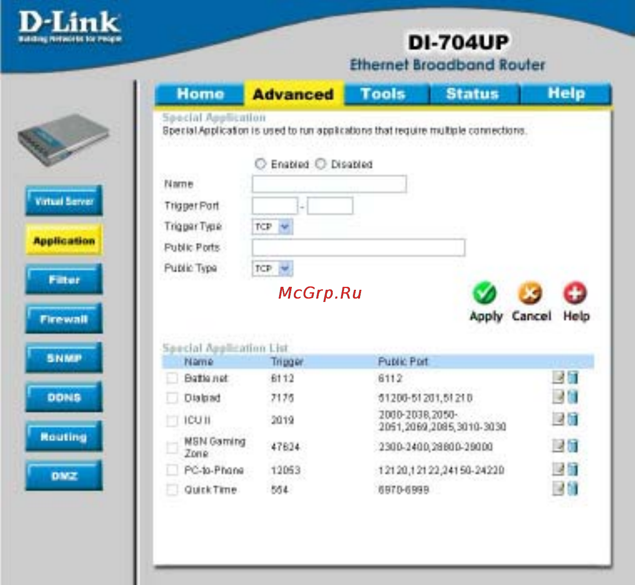Open the Firewall page

click(x=64, y=319)
